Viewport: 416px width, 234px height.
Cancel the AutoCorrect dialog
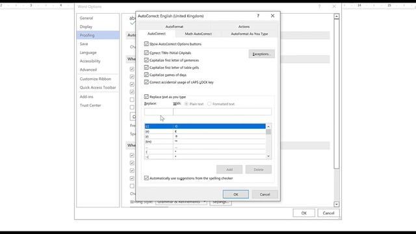(x=265, y=194)
